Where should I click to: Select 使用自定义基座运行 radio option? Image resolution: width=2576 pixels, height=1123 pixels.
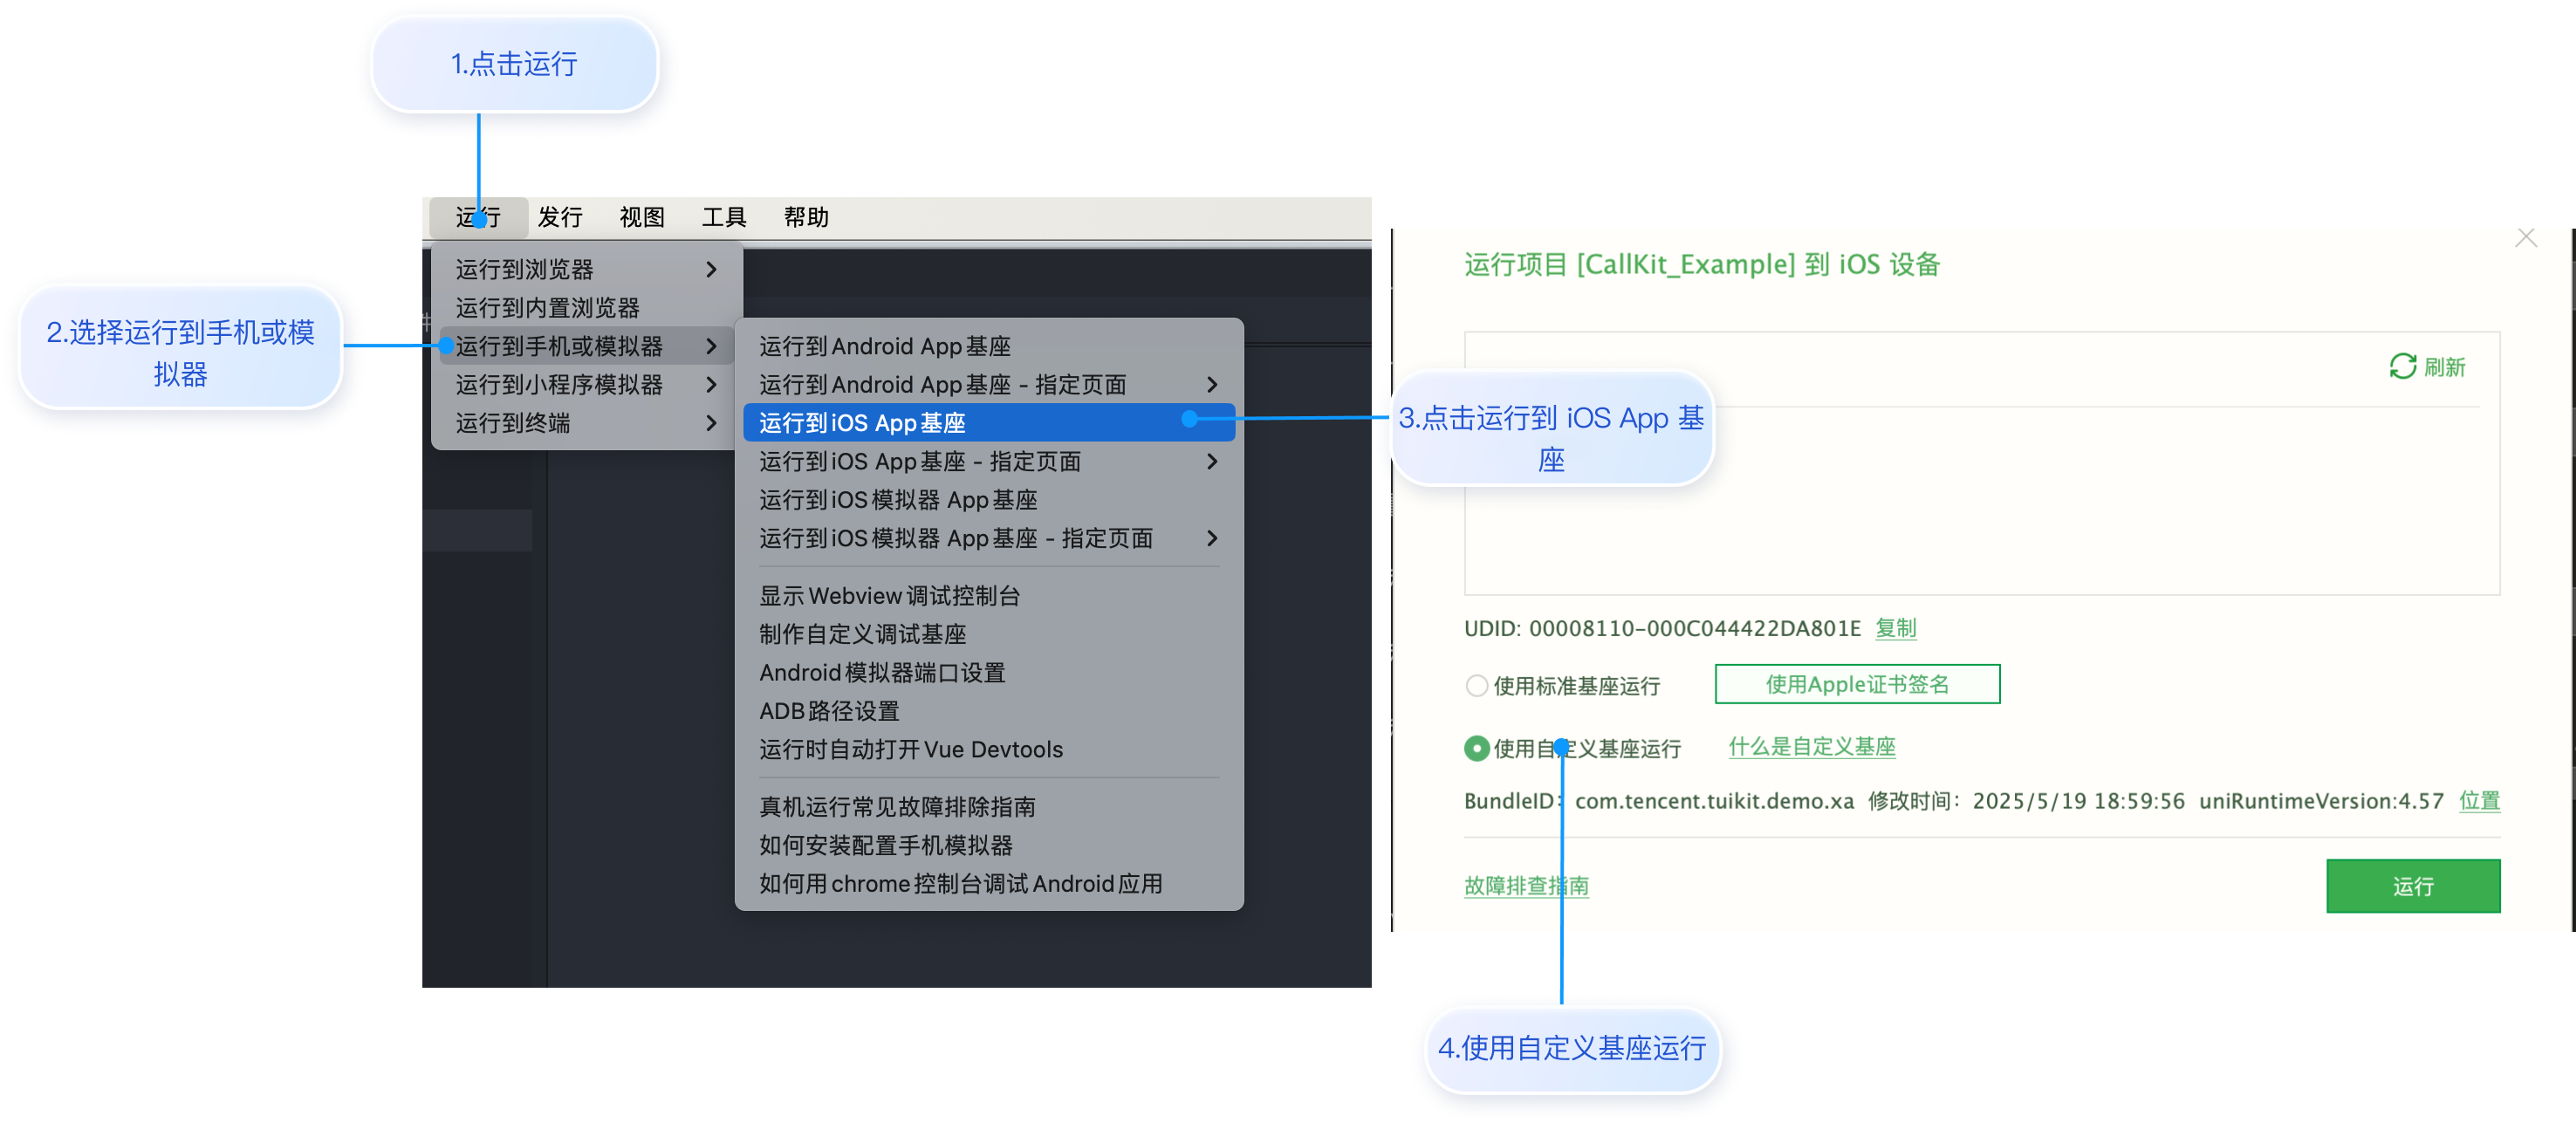[1476, 748]
